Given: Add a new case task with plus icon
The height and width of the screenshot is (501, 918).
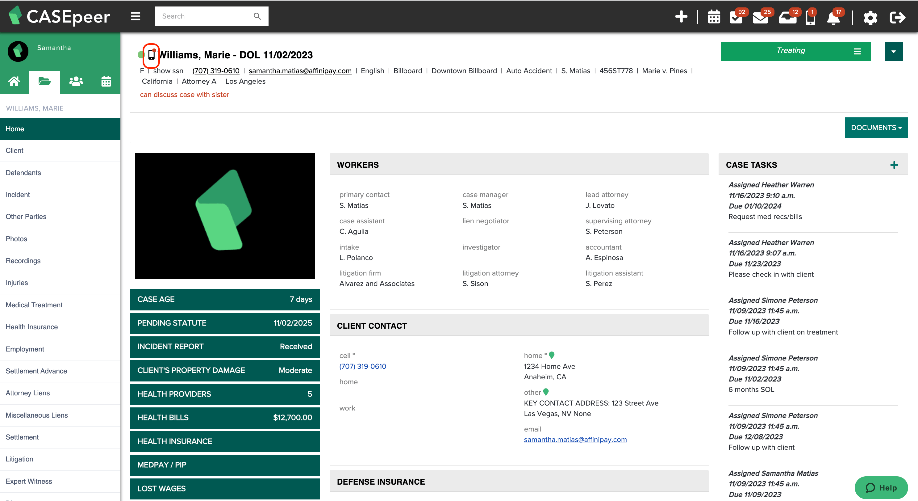Looking at the screenshot, I should pos(894,165).
